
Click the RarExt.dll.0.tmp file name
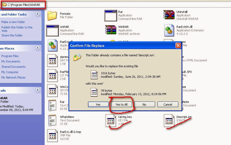pyautogui.click(x=70, y=132)
